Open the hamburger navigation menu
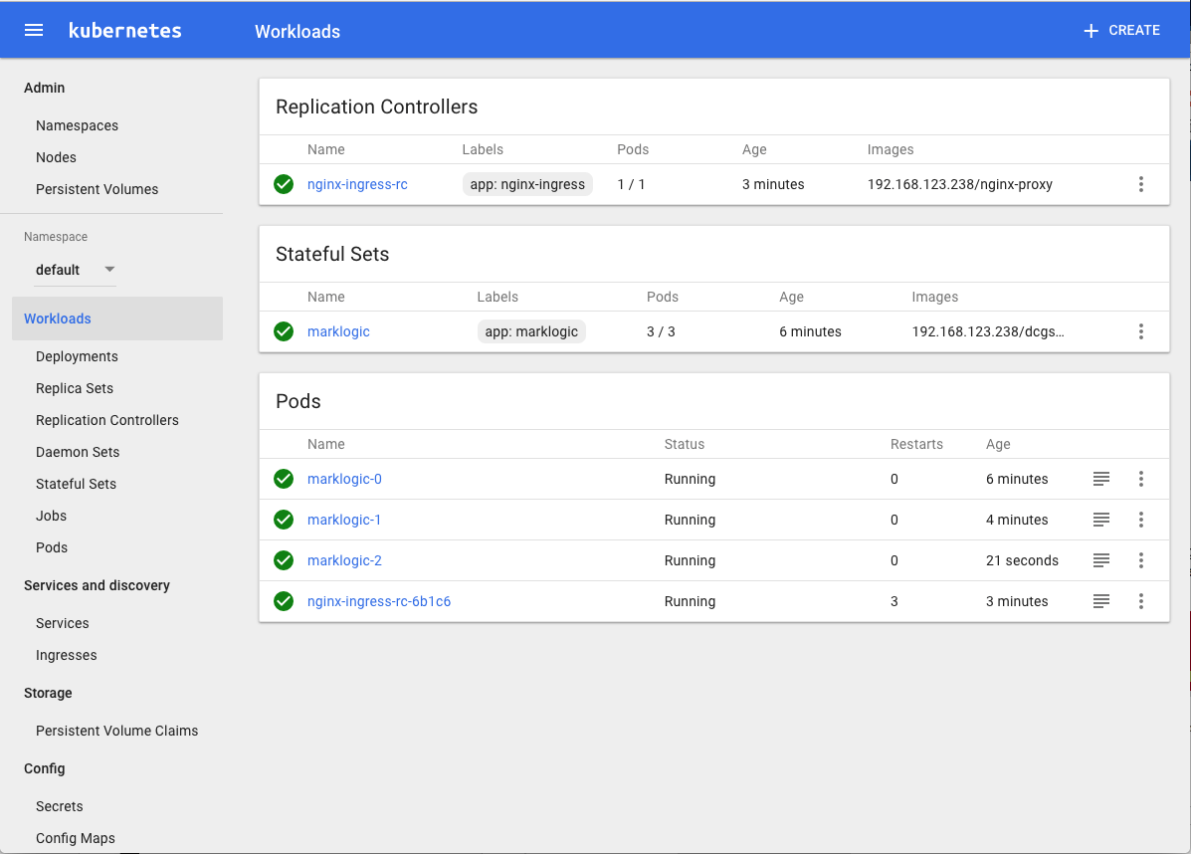The width and height of the screenshot is (1191, 854). point(34,30)
